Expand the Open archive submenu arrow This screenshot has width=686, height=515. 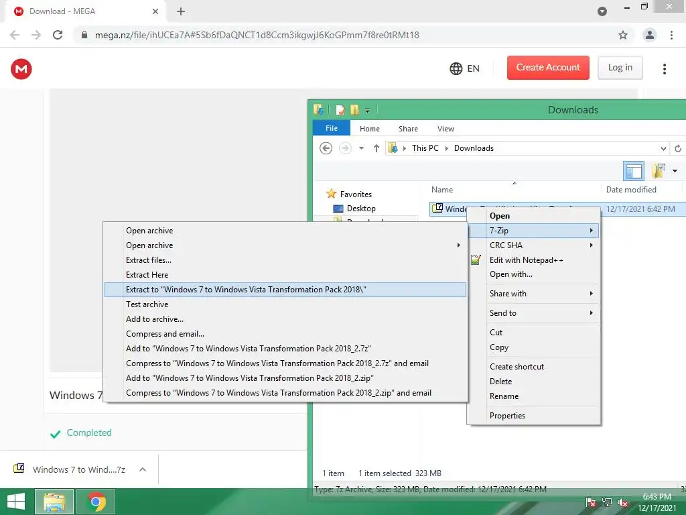coord(458,245)
